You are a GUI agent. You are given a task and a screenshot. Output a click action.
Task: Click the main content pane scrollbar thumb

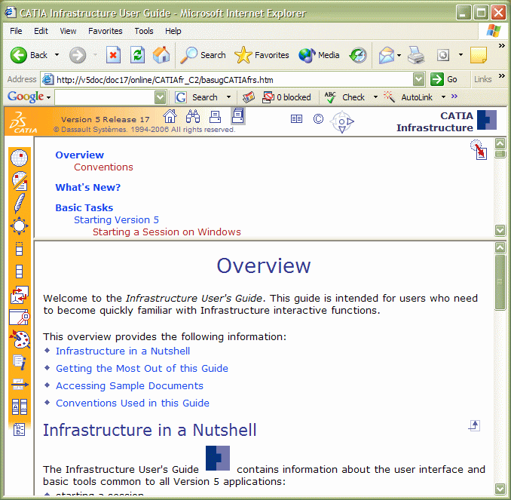coord(500,283)
